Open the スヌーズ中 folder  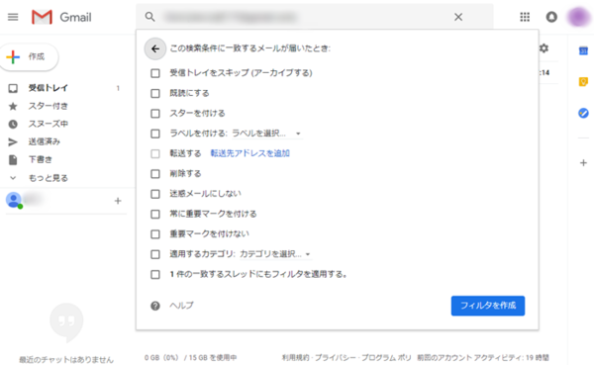click(49, 124)
